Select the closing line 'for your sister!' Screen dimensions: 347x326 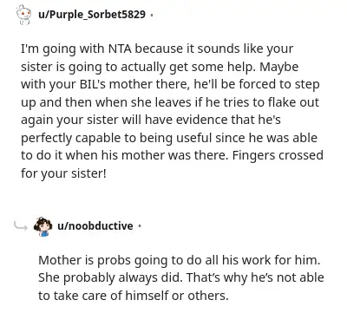coord(63,173)
